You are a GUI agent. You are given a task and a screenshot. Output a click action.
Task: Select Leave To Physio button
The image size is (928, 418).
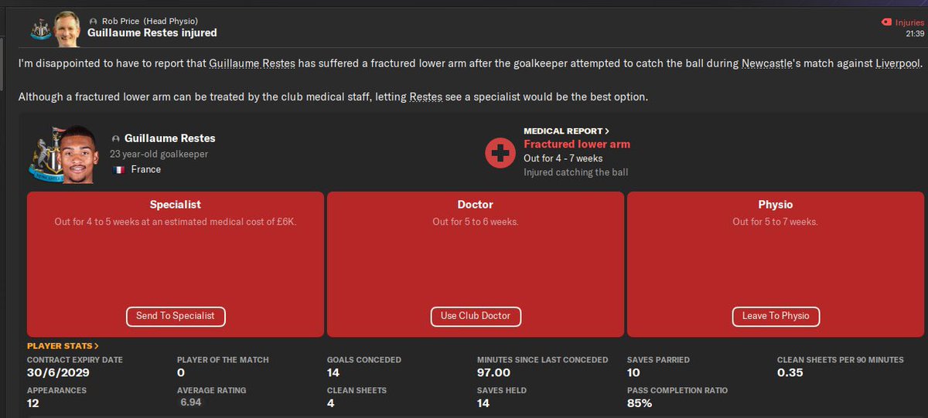pyautogui.click(x=776, y=316)
